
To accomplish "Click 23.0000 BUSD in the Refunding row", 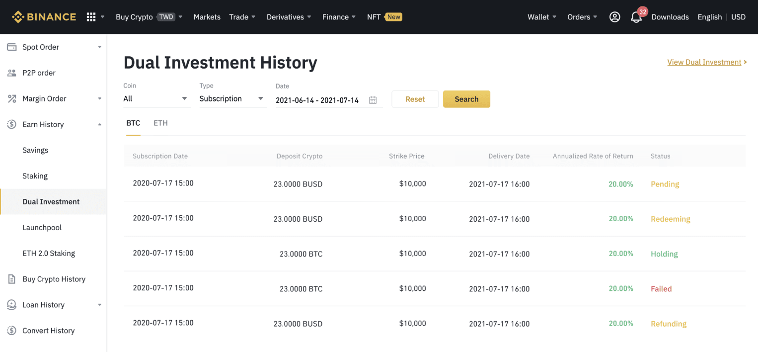I will 298,324.
